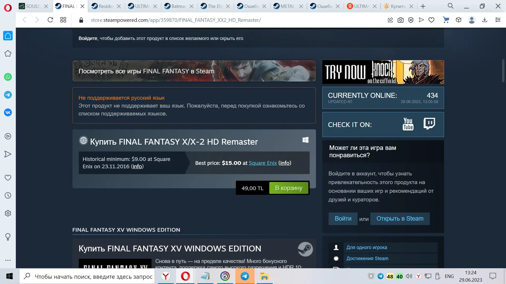Image resolution: width=506 pixels, height=284 pixels.
Task: Open a new tab with plus button
Action: point(423,6)
